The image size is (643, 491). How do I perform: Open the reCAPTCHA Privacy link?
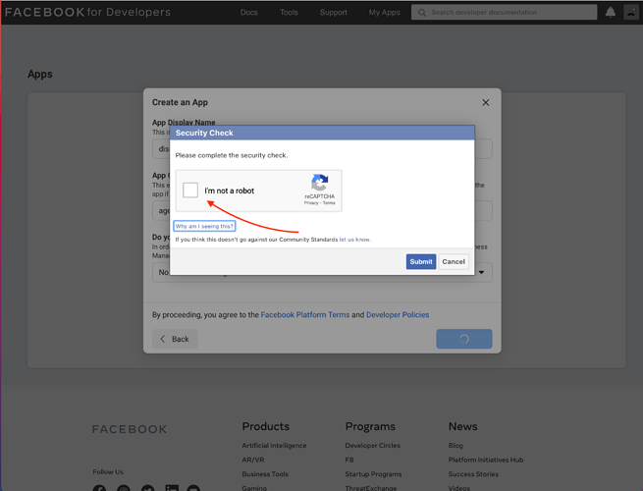311,202
